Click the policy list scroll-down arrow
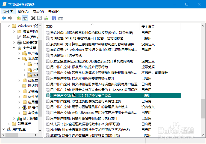The height and width of the screenshot is (144, 206). click(203, 135)
